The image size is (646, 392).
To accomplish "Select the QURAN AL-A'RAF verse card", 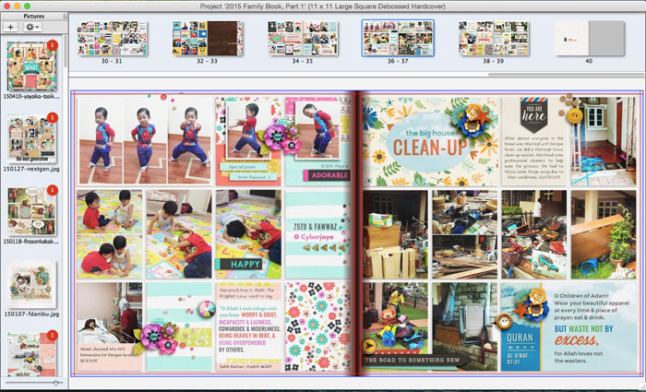I will tap(569, 327).
